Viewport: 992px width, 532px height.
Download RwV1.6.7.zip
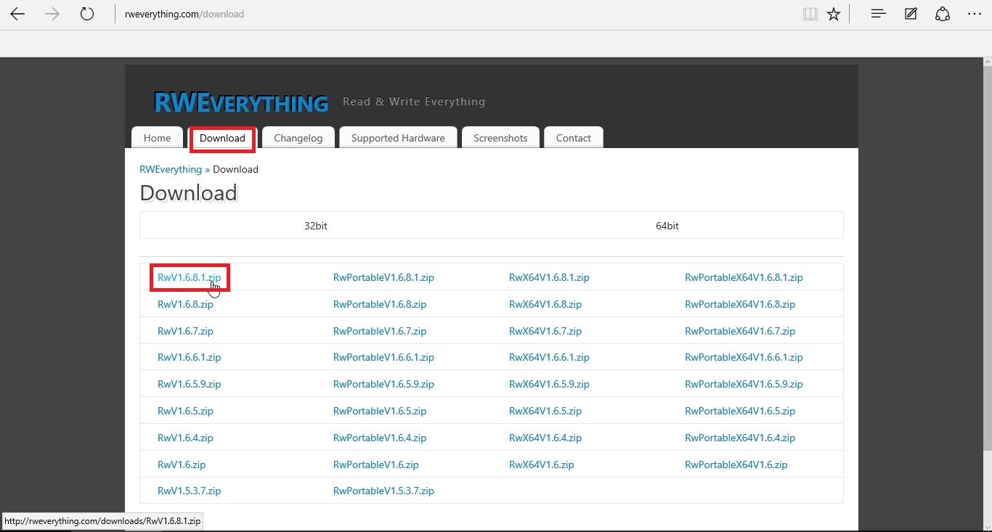click(x=185, y=331)
